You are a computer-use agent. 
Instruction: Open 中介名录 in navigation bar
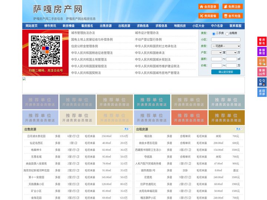[217, 26]
